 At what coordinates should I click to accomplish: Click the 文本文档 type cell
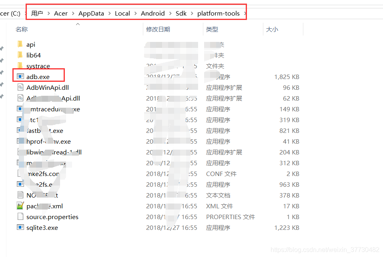(x=218, y=195)
